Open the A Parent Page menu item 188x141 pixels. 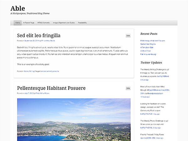(29, 23)
